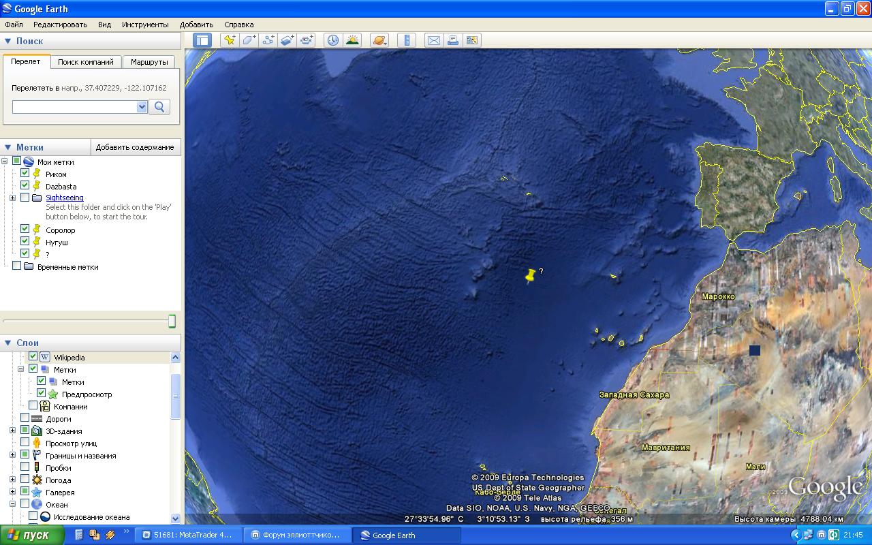Uncheck the Соролор placemark checkbox
This screenshot has width=872, height=545.
tap(25, 229)
